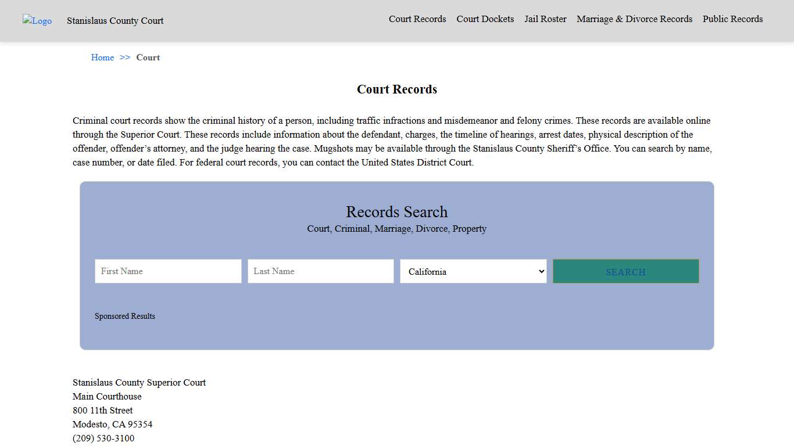Expand the California state dropdown
This screenshot has width=794, height=446.
pyautogui.click(x=473, y=271)
